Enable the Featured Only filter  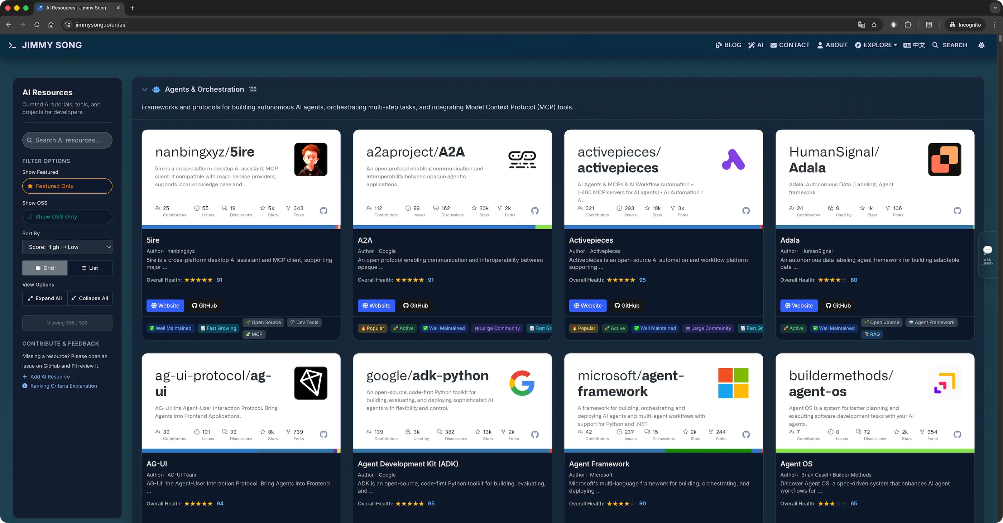pos(67,186)
